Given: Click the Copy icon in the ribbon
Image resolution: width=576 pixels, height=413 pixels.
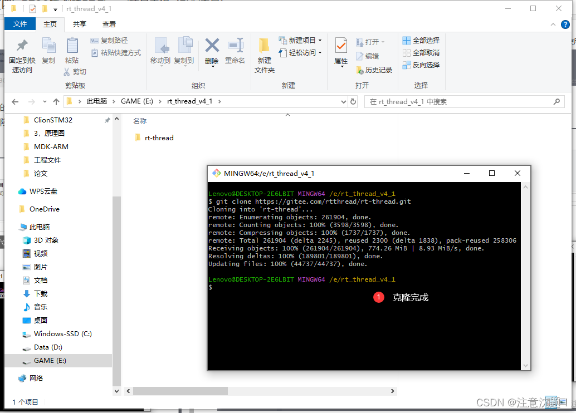Looking at the screenshot, I should 48,46.
